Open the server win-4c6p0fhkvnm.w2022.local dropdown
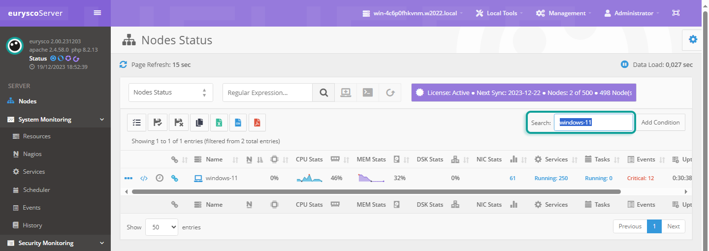 (x=413, y=13)
